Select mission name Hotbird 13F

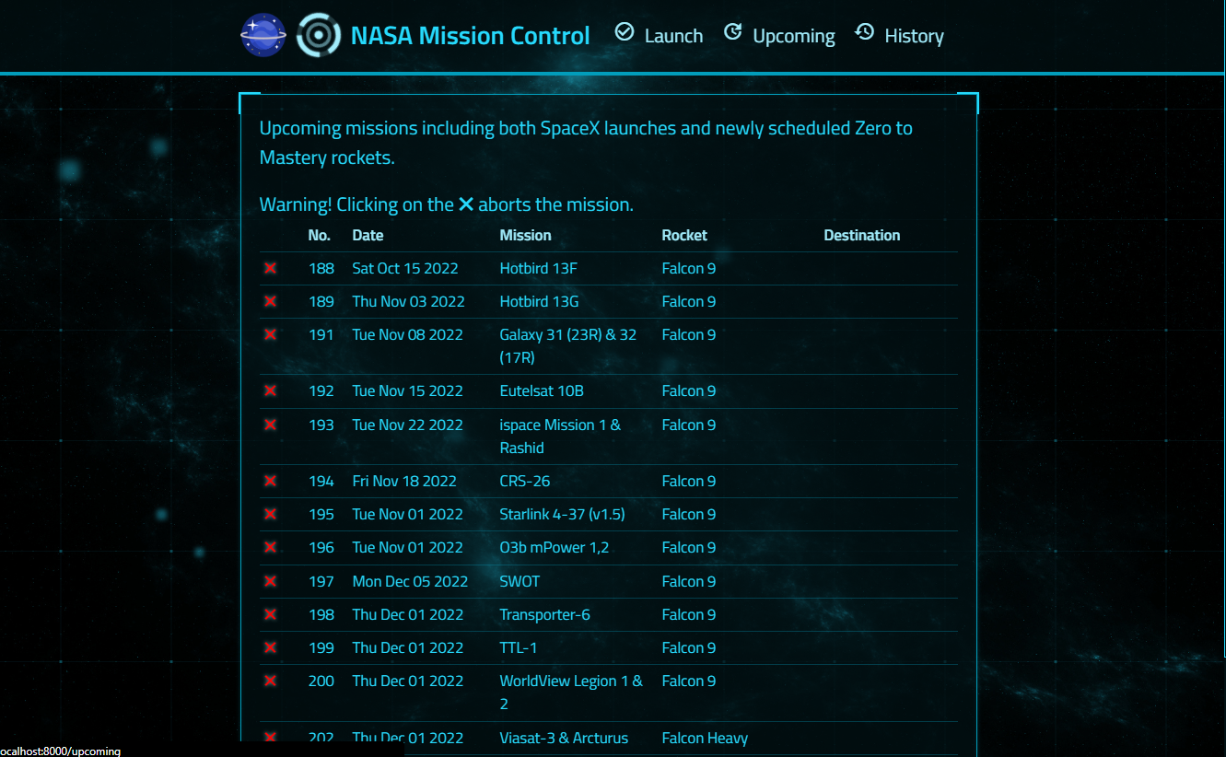pyautogui.click(x=539, y=268)
